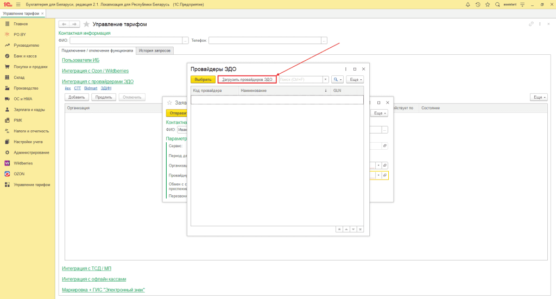The image size is (556, 299).
Task: Open the Интеграция с Ozon / Wildberries link
Action: [x=95, y=71]
